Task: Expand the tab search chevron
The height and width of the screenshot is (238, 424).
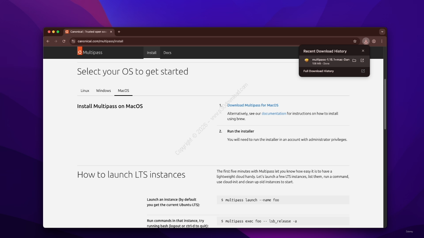Action: (382, 32)
